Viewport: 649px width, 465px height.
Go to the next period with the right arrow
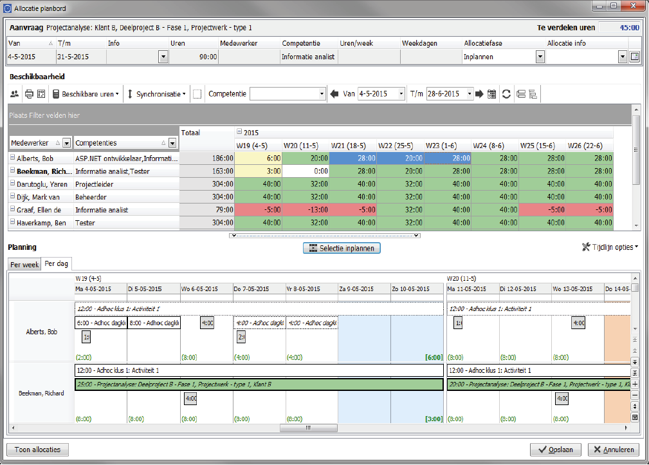[x=479, y=94]
